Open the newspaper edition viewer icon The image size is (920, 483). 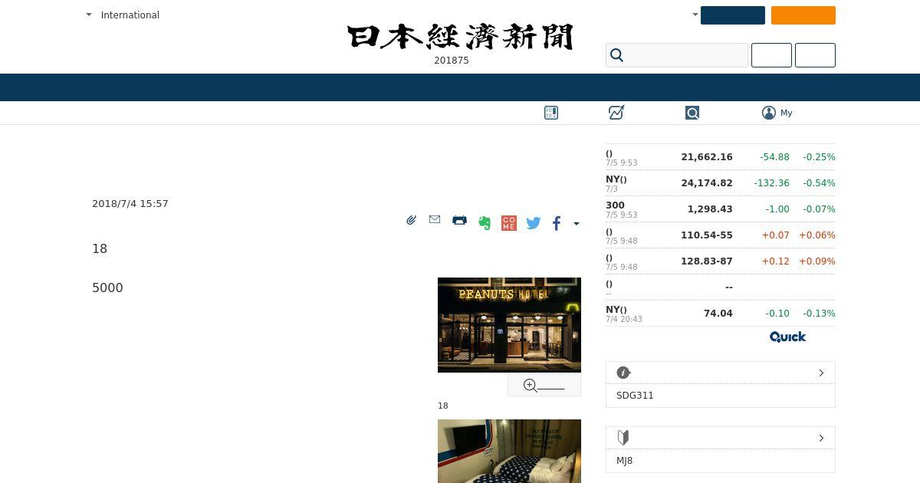point(551,113)
